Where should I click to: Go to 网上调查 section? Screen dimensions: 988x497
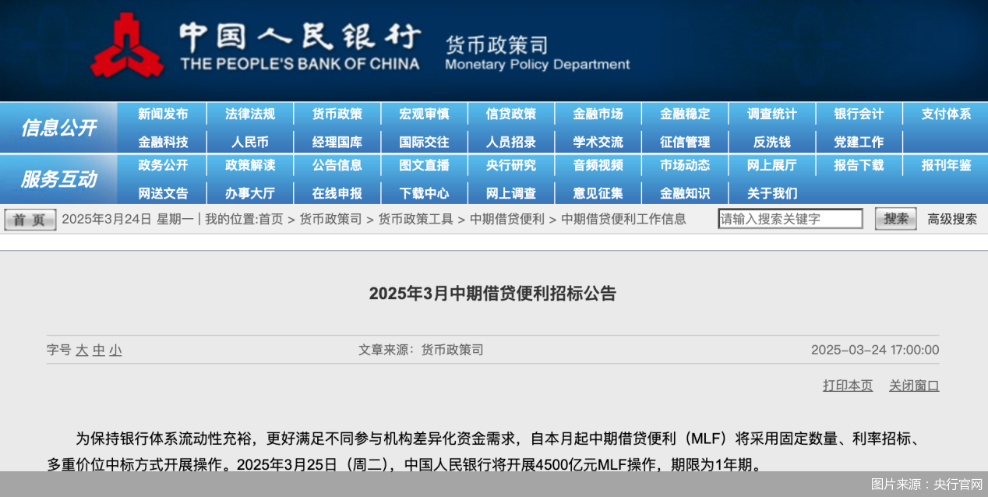(511, 193)
